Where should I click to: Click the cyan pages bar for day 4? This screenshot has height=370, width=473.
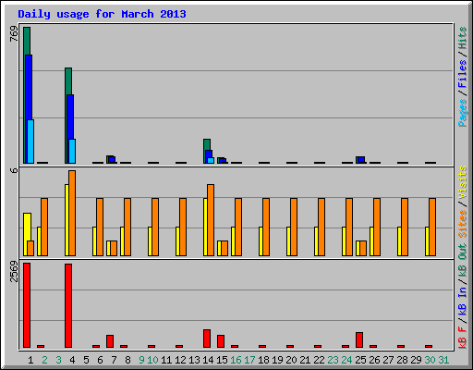coord(72,152)
